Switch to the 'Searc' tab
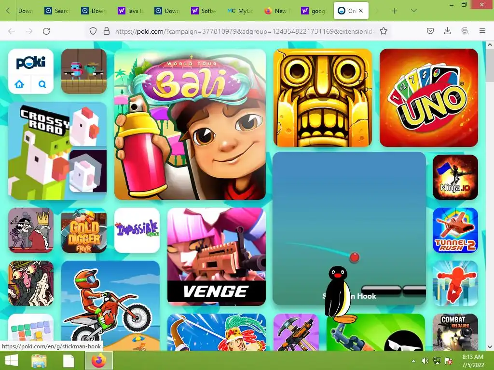Viewport: 494px width, 370px height. pyautogui.click(x=58, y=11)
